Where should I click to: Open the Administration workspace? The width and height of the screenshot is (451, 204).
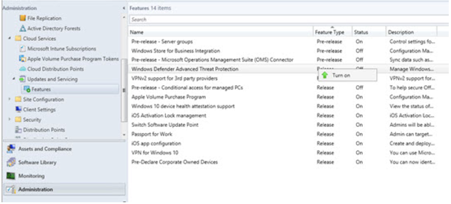tap(35, 190)
